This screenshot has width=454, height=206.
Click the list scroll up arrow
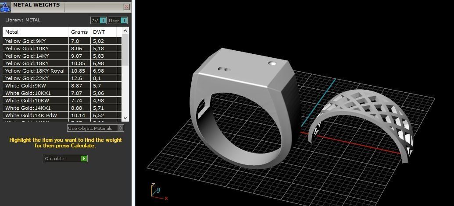click(125, 31)
